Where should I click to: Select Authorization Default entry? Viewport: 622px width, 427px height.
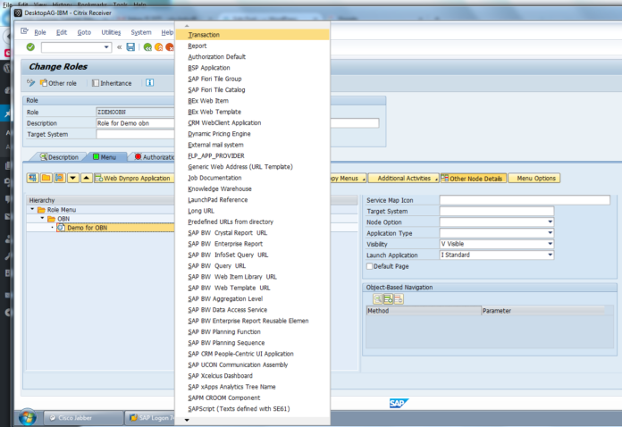pos(252,56)
